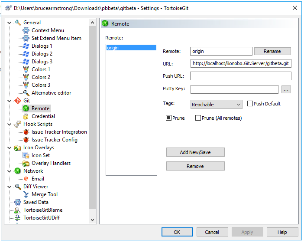The width and height of the screenshot is (304, 243).
Task: Click the Dialogs 1 windows icon
Action: [x=26, y=46]
